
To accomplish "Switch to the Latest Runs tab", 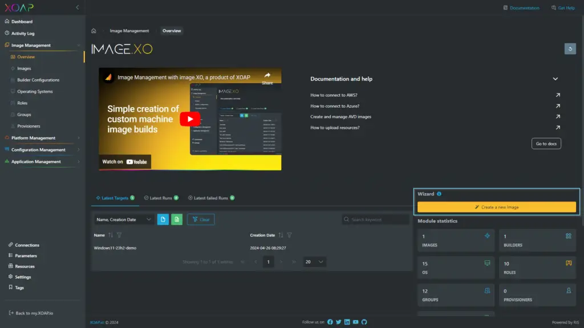I will 161,198.
